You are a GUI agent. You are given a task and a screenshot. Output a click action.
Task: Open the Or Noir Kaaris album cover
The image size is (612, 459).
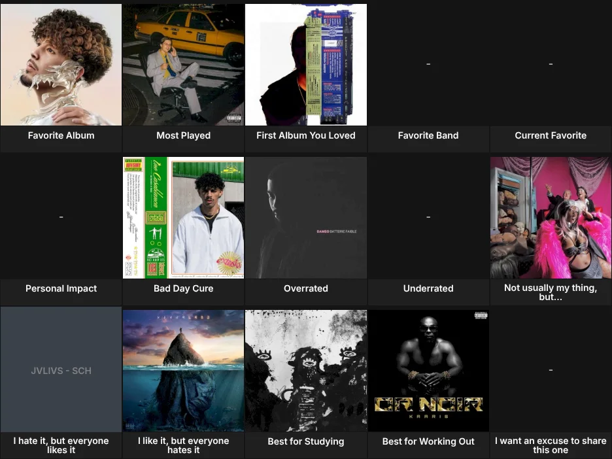428,371
